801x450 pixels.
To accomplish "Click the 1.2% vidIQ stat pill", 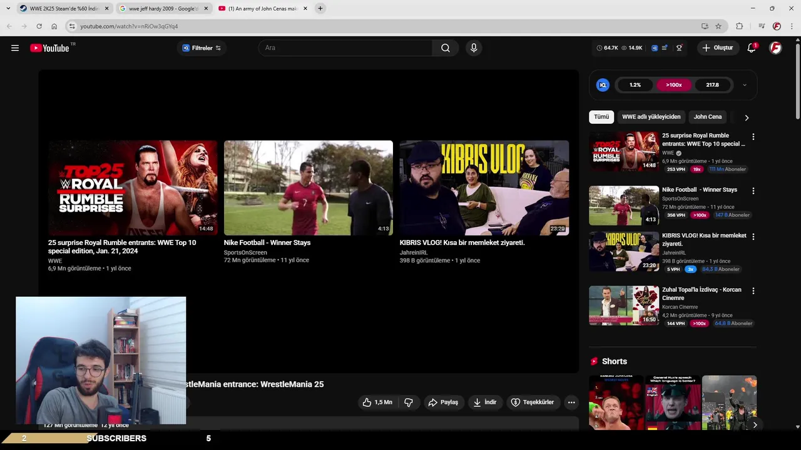I will pyautogui.click(x=635, y=85).
